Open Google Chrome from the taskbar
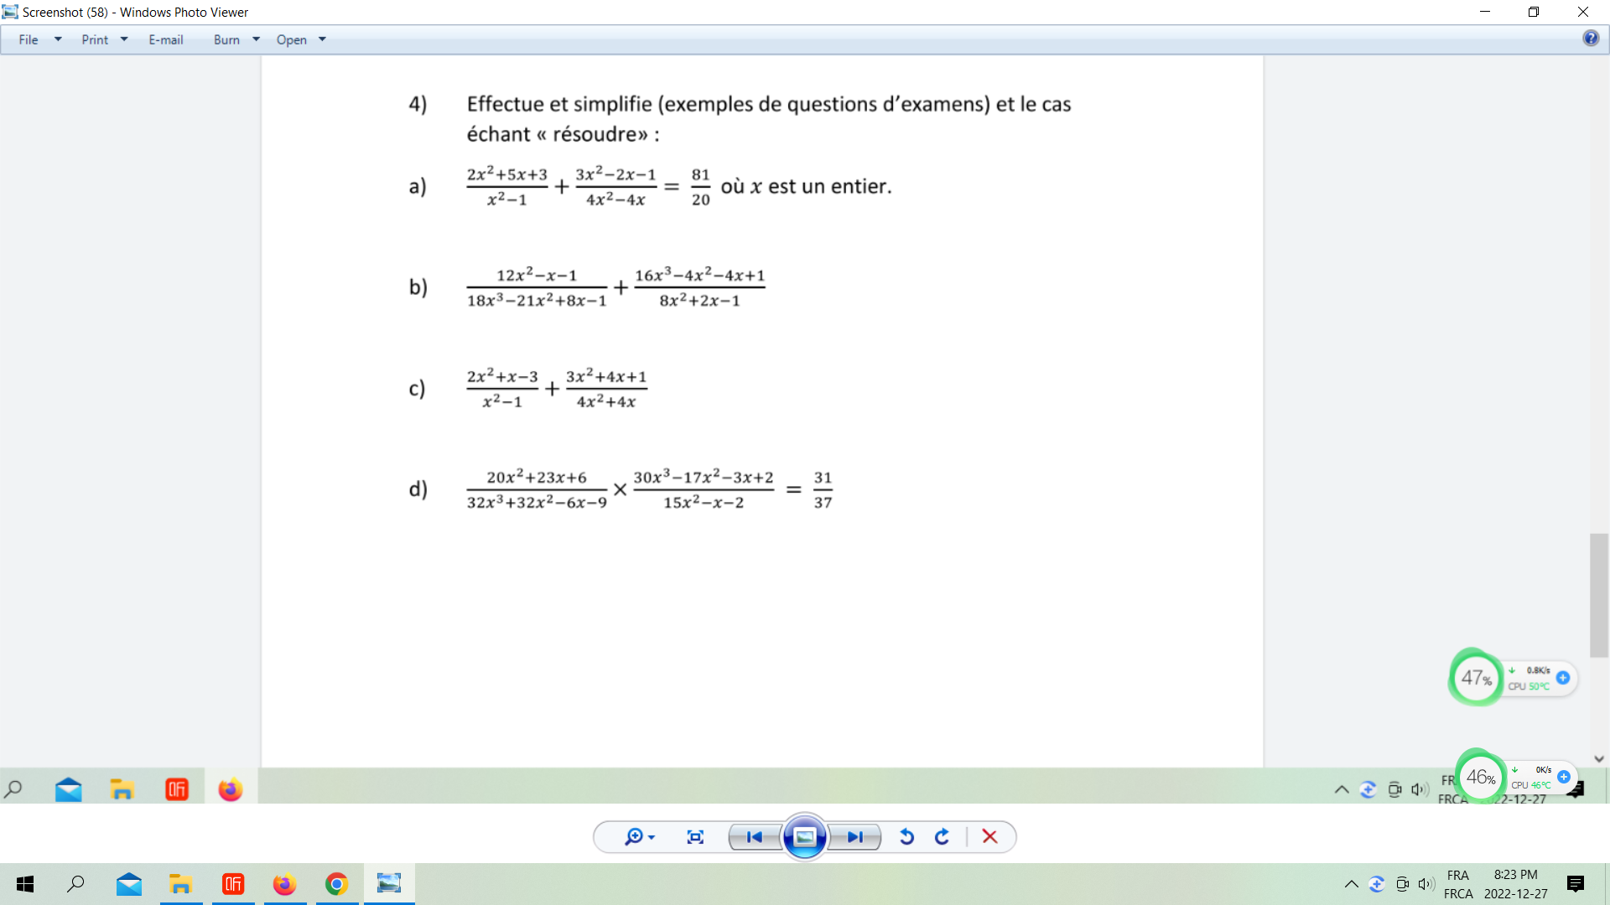The height and width of the screenshot is (905, 1610). point(336,884)
